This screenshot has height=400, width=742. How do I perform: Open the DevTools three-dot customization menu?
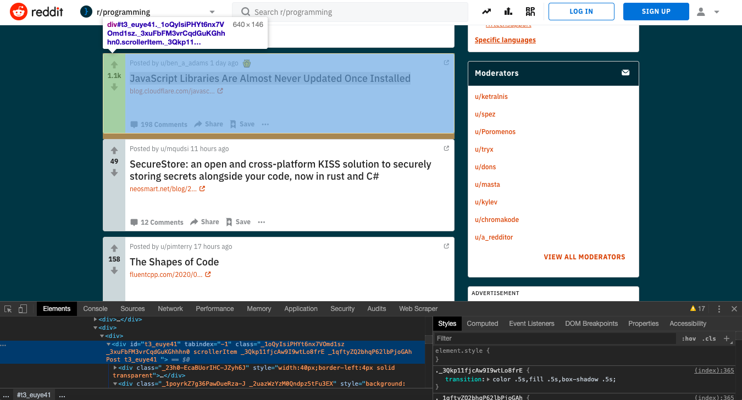tap(719, 309)
